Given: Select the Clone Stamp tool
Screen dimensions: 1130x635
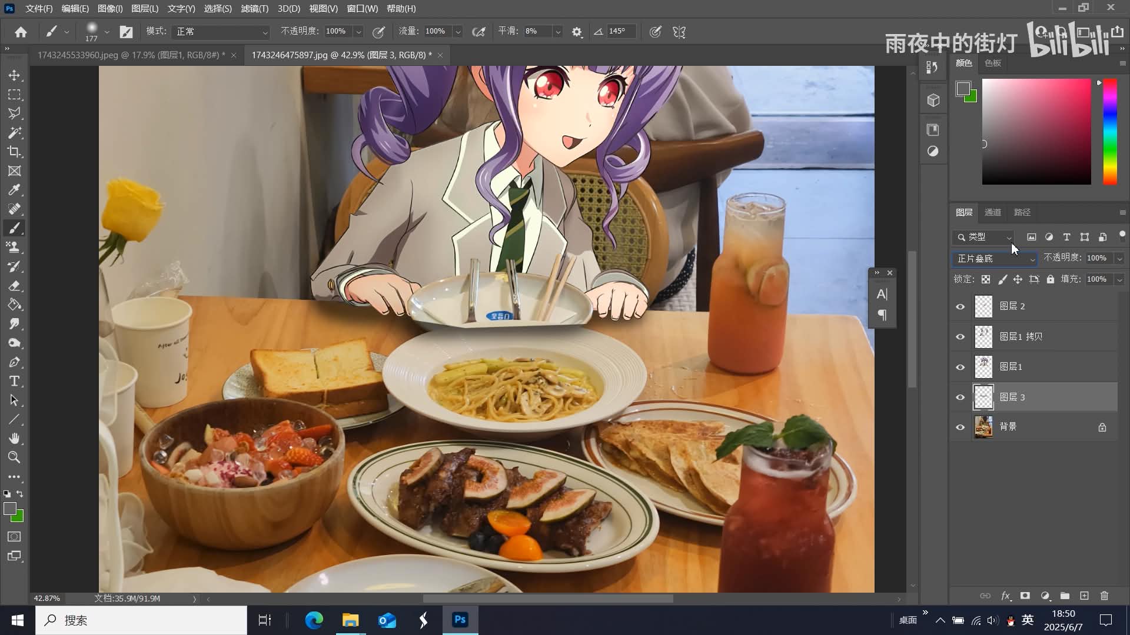Looking at the screenshot, I should [14, 247].
